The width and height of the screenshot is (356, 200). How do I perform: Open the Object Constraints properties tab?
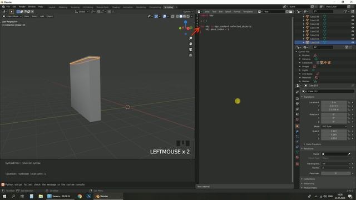click(297, 147)
